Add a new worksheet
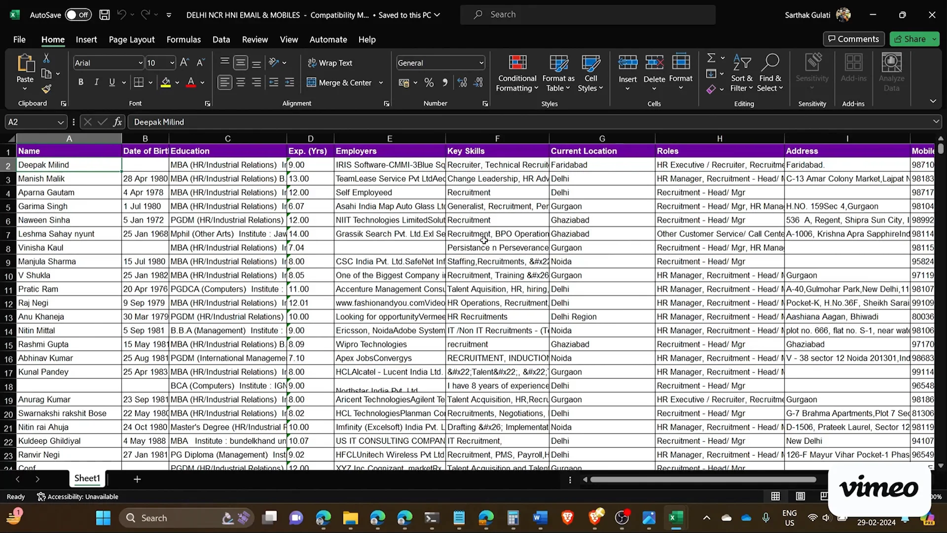 click(x=137, y=479)
